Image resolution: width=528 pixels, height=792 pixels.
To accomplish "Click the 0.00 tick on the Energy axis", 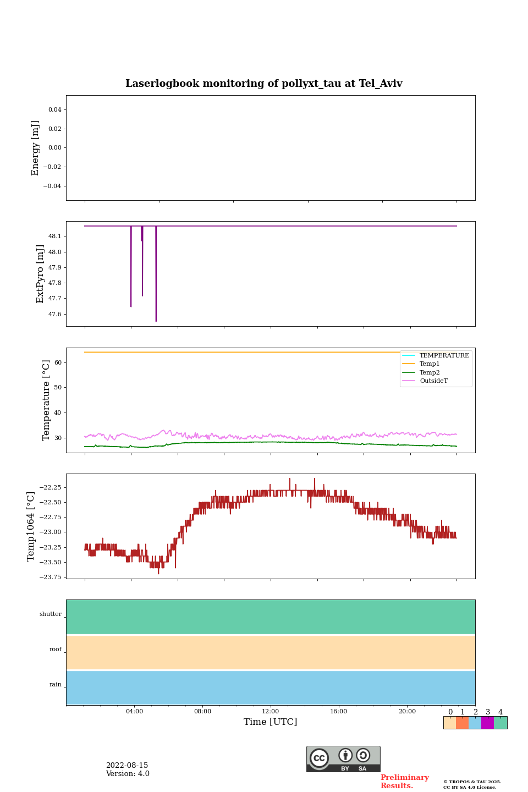I will [x=55, y=147].
